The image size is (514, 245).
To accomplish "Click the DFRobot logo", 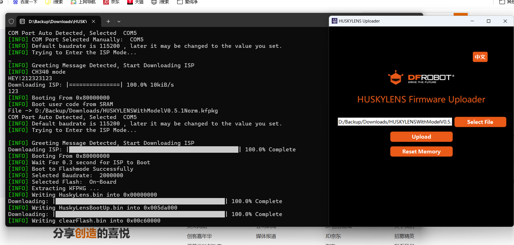I will pyautogui.click(x=421, y=77).
